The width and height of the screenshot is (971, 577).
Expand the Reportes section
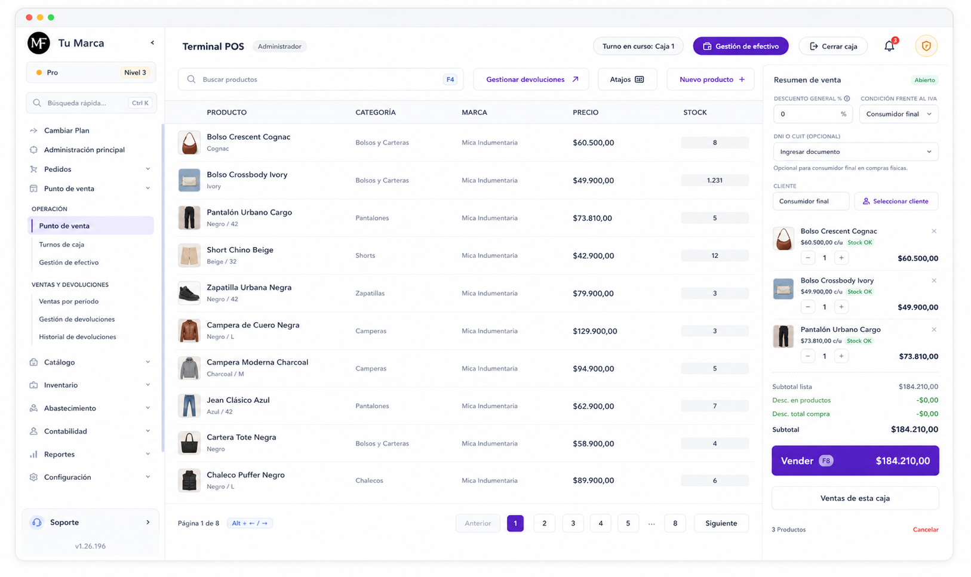coord(148,454)
